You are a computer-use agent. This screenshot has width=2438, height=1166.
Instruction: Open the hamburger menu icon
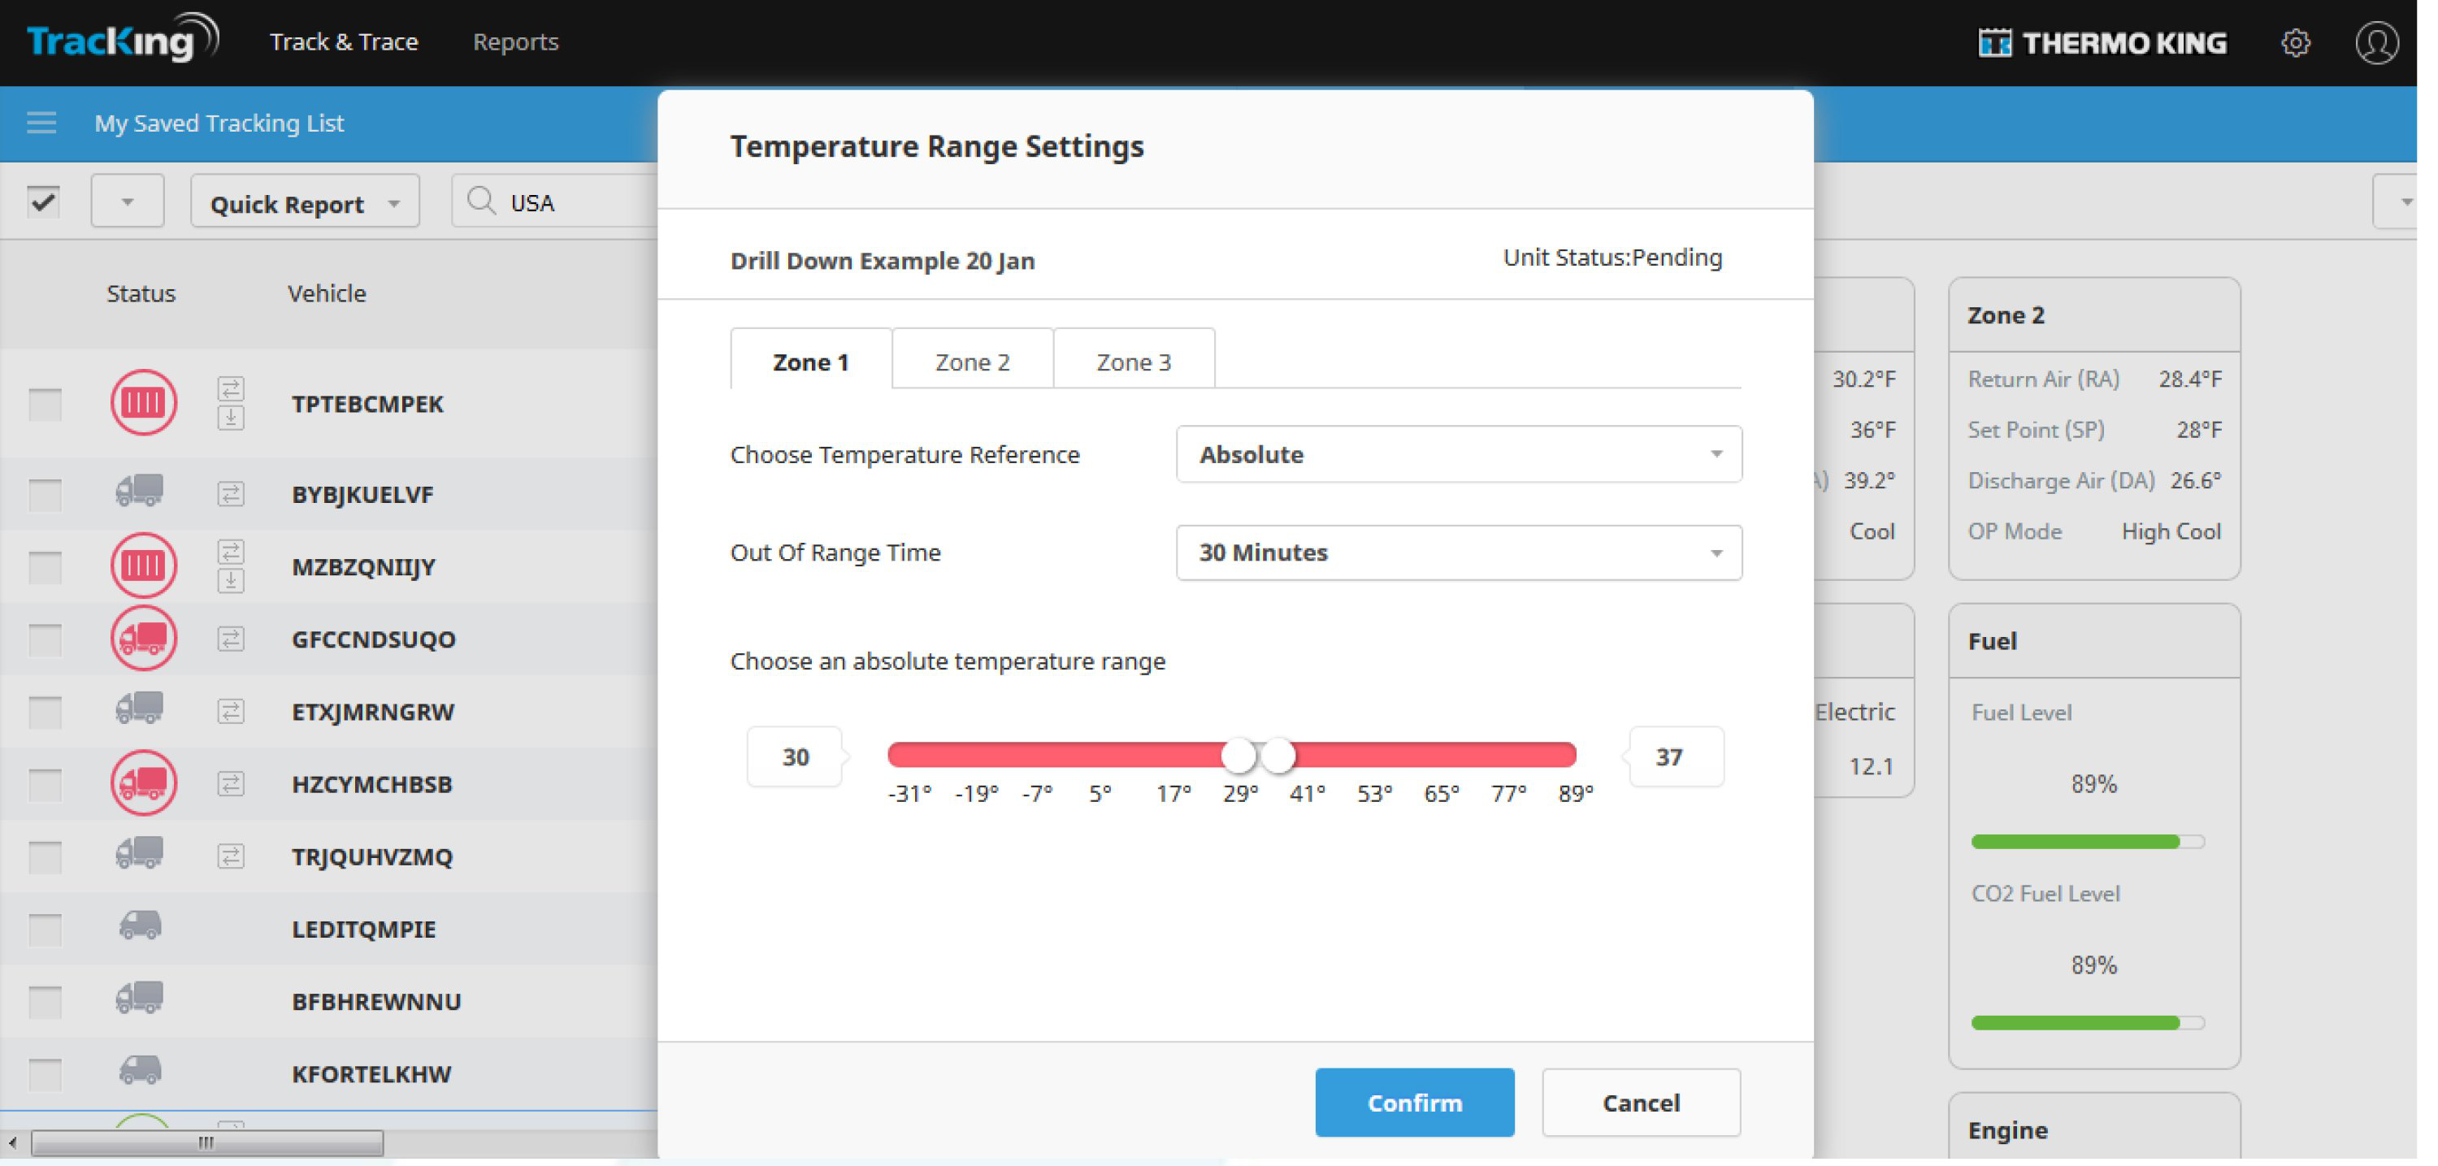[41, 123]
